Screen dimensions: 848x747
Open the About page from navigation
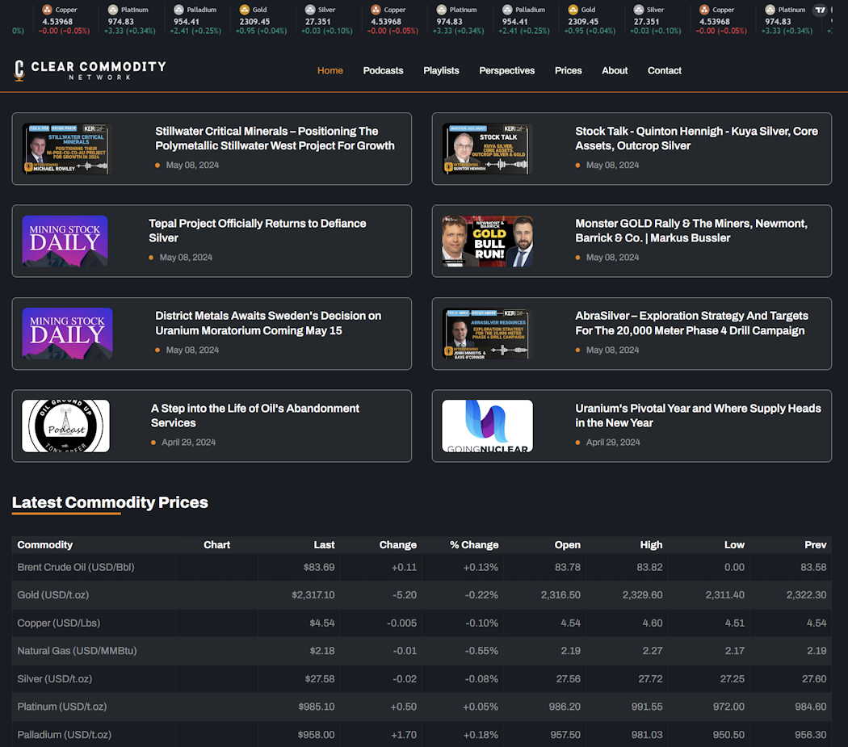614,71
